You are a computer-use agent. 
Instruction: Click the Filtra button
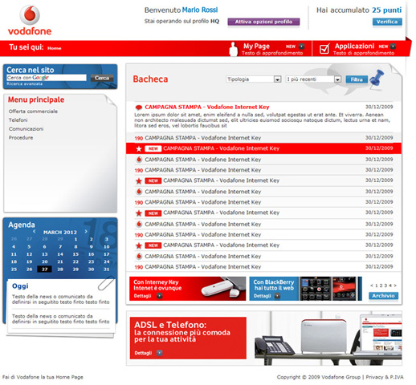(x=357, y=79)
